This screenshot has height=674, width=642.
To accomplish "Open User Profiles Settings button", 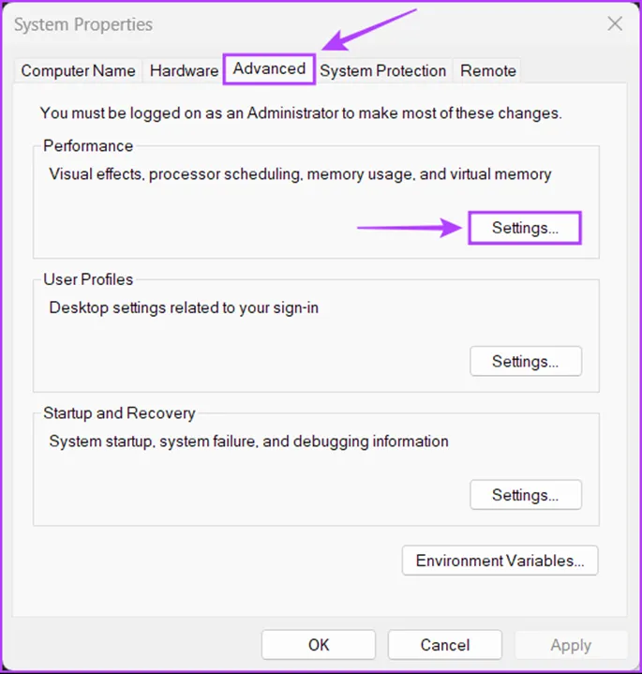I will [525, 361].
